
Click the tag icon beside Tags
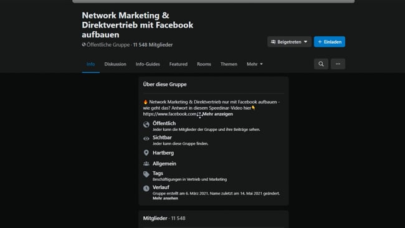(x=146, y=174)
